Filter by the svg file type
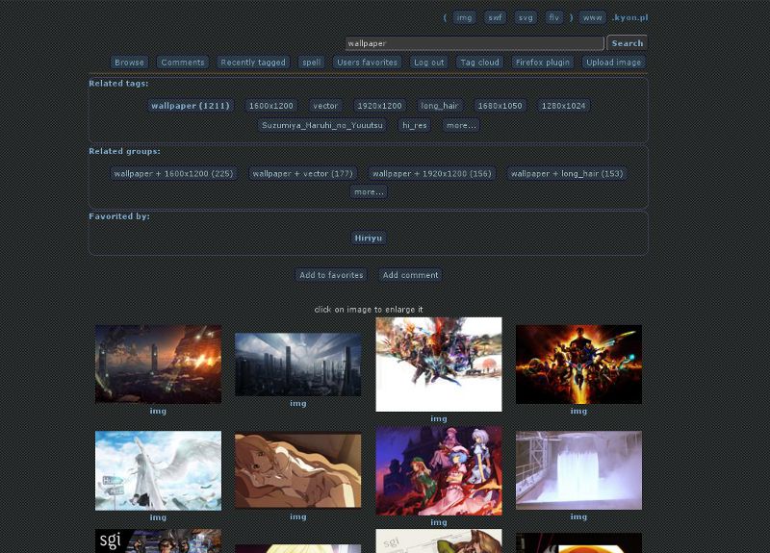770x553 pixels. pos(526,17)
